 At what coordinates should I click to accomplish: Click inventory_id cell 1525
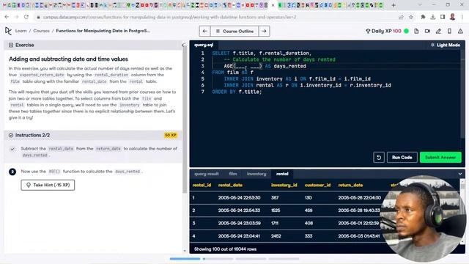[276, 210]
